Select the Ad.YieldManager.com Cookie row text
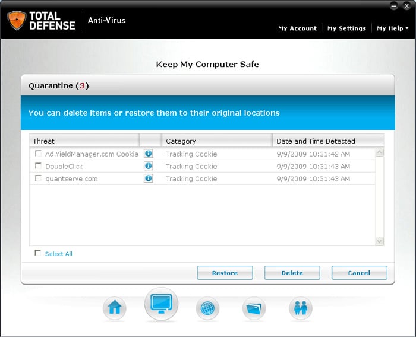416x338 pixels. click(x=92, y=154)
